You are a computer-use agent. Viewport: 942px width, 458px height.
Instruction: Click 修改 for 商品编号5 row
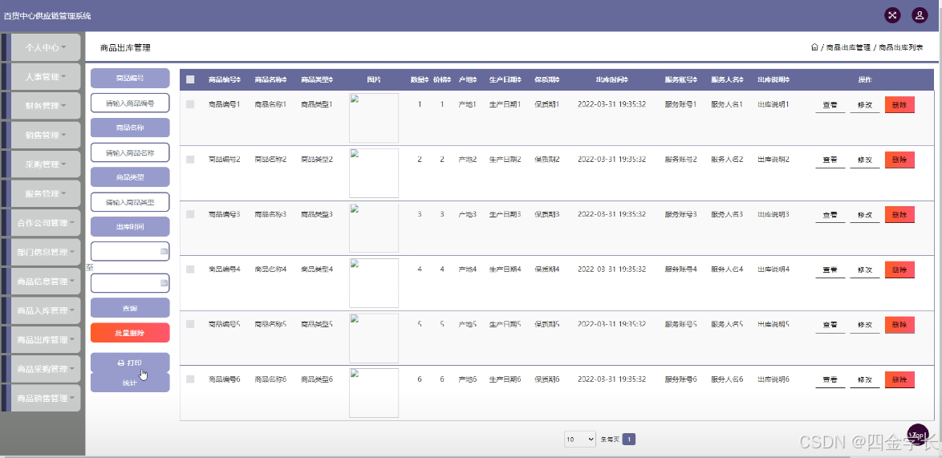[865, 325]
